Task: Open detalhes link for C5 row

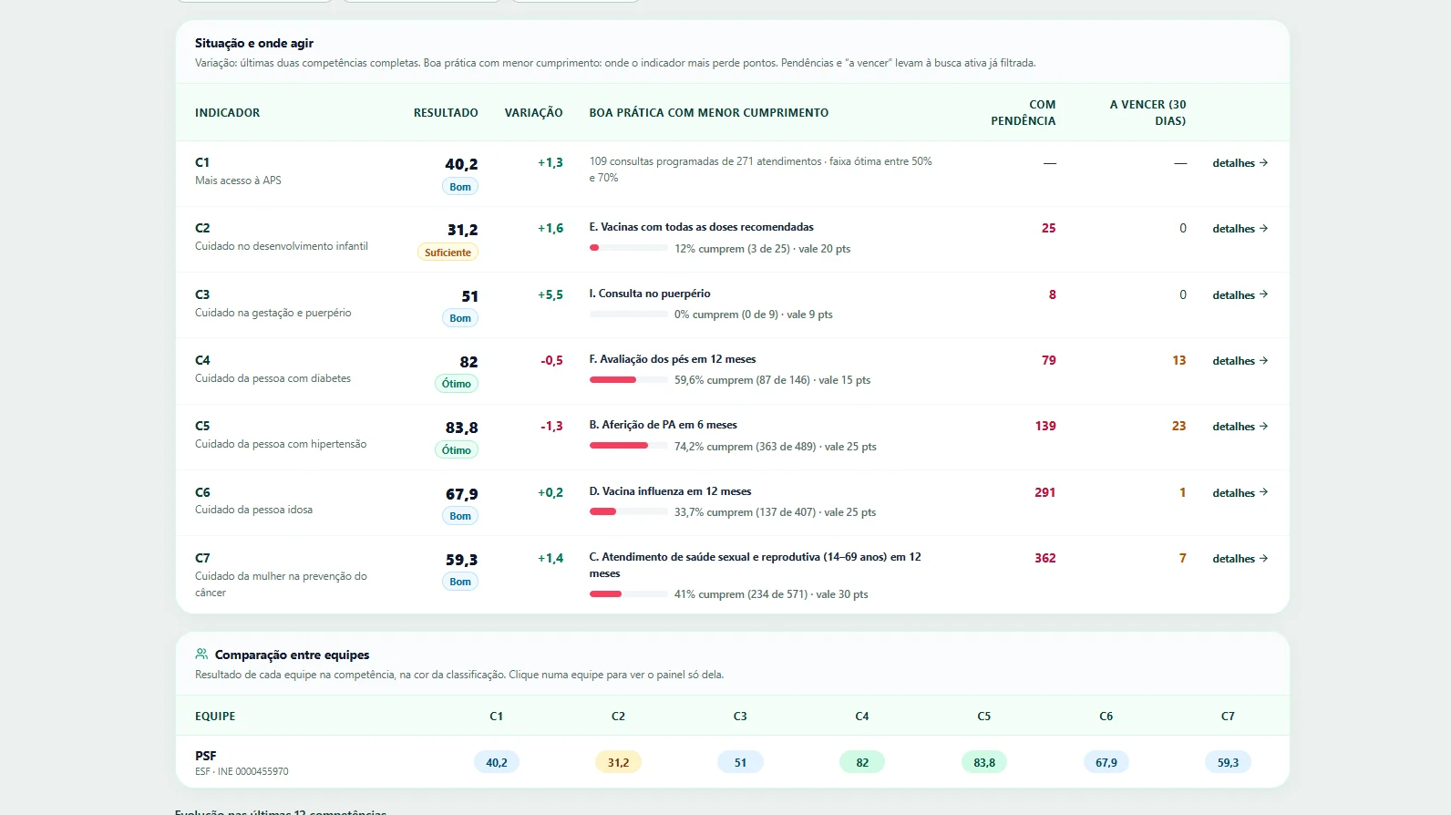Action: (x=1240, y=427)
